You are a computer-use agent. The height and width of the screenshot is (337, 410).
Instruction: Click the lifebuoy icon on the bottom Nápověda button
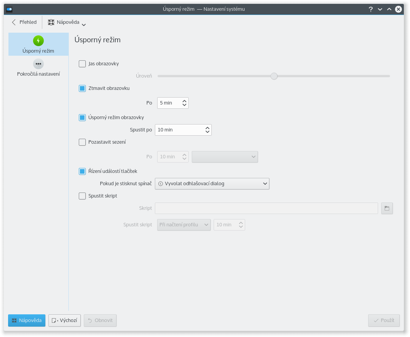point(14,320)
